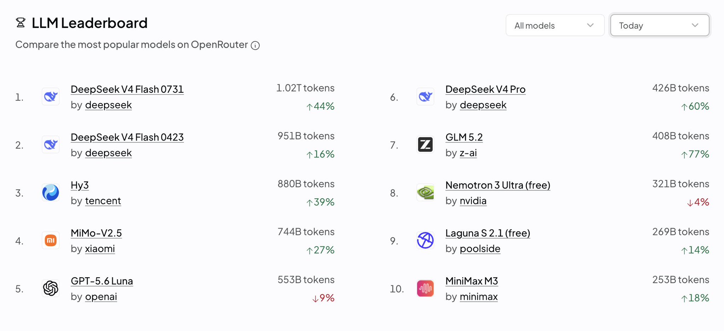Open the GLM 5.2 model link
The height and width of the screenshot is (331, 724).
pyautogui.click(x=464, y=137)
